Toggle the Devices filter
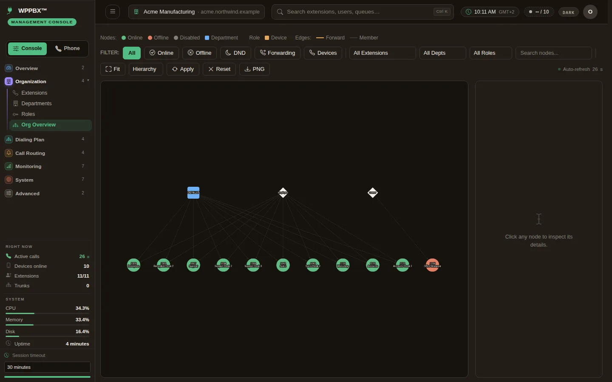The image size is (612, 382). coord(323,53)
